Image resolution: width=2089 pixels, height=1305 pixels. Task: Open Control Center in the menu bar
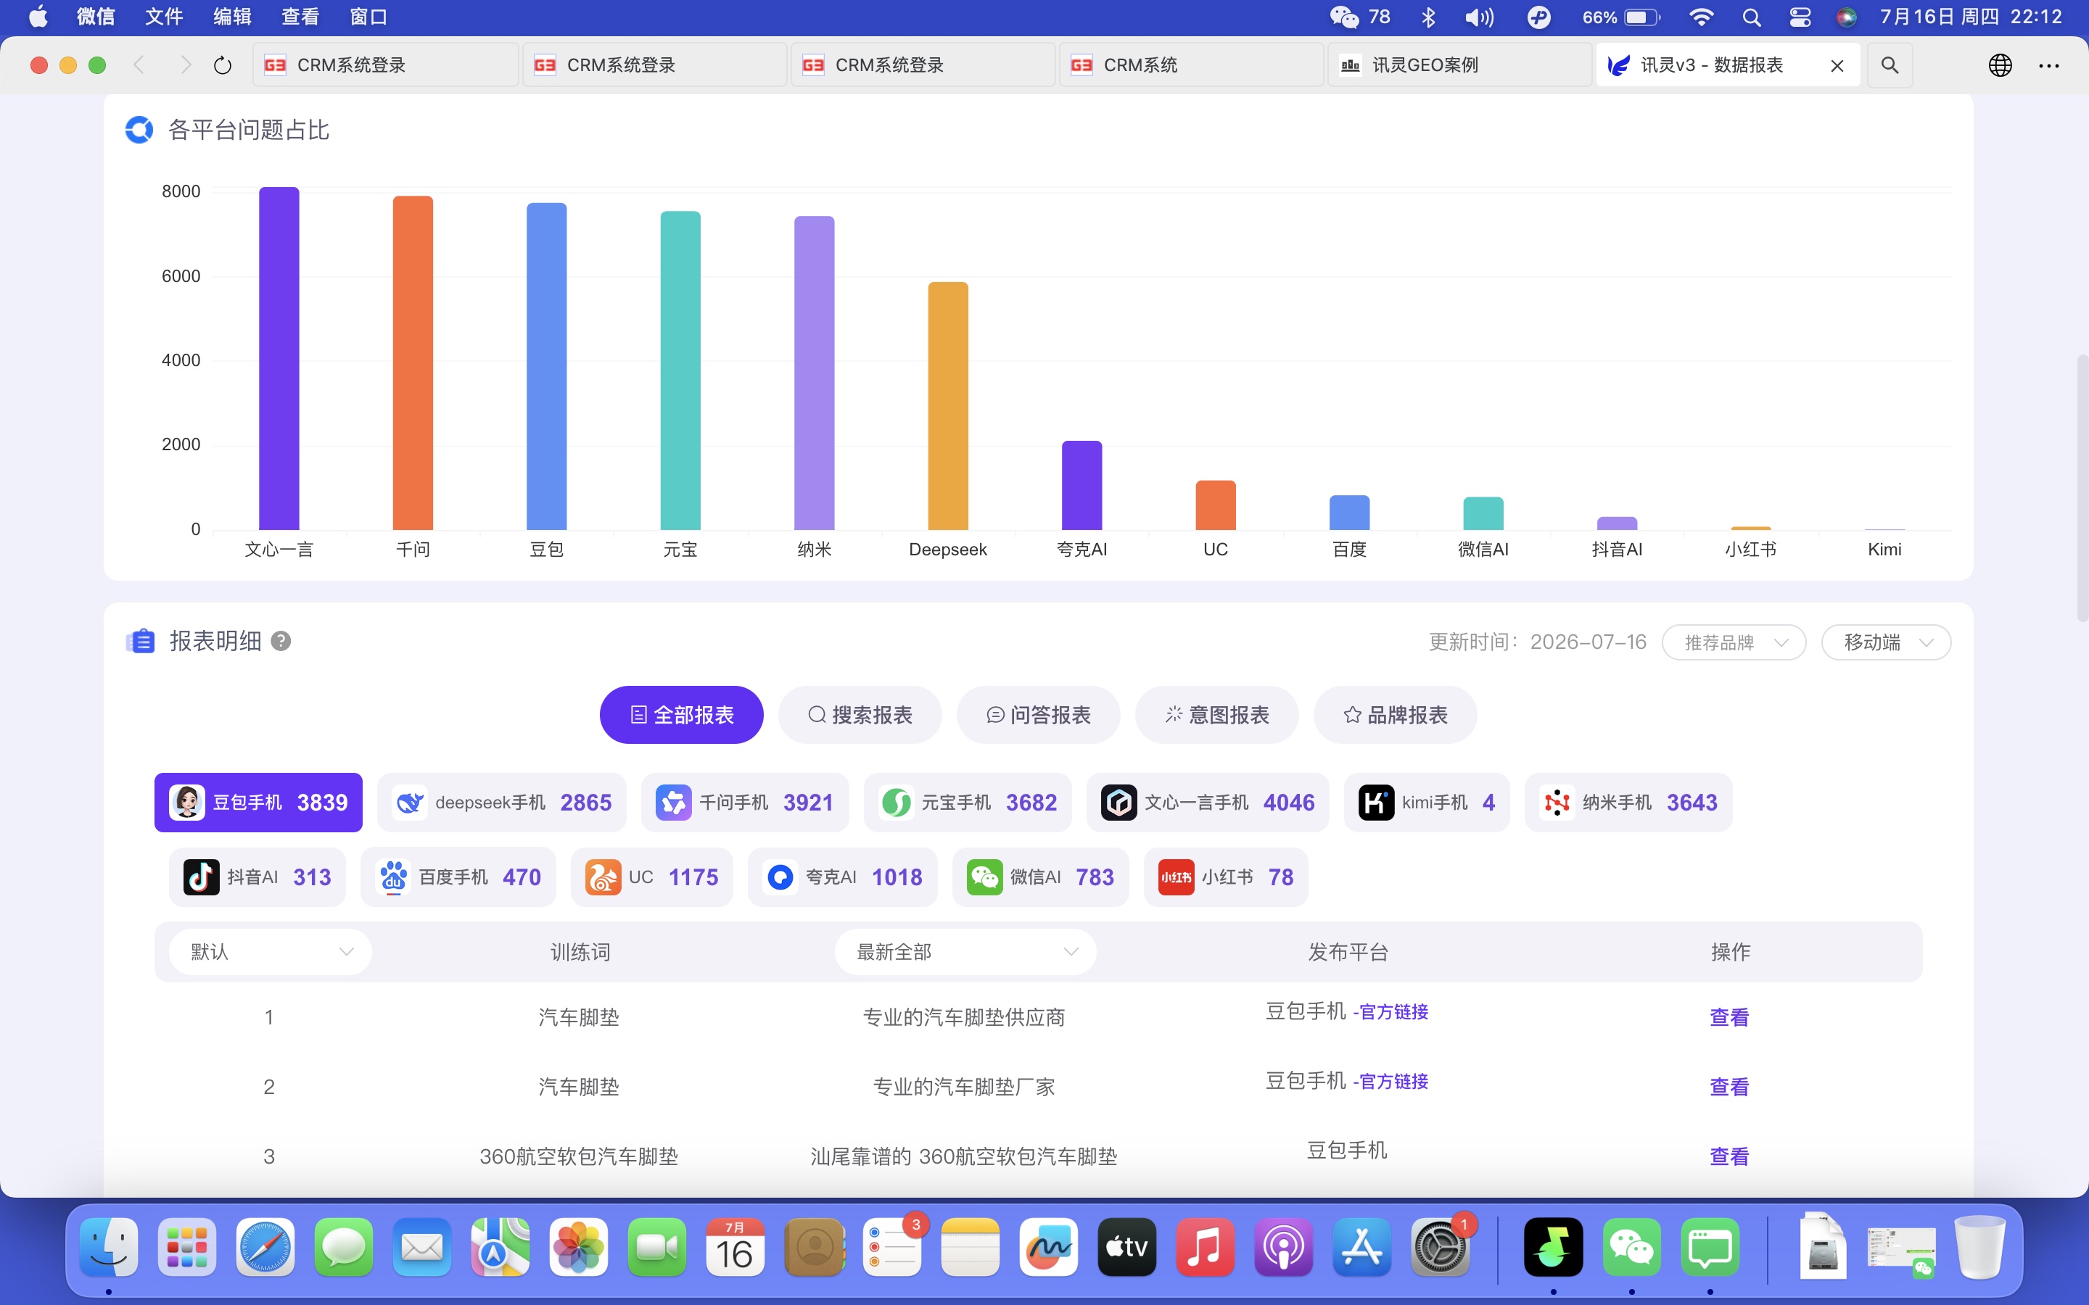(x=1800, y=17)
